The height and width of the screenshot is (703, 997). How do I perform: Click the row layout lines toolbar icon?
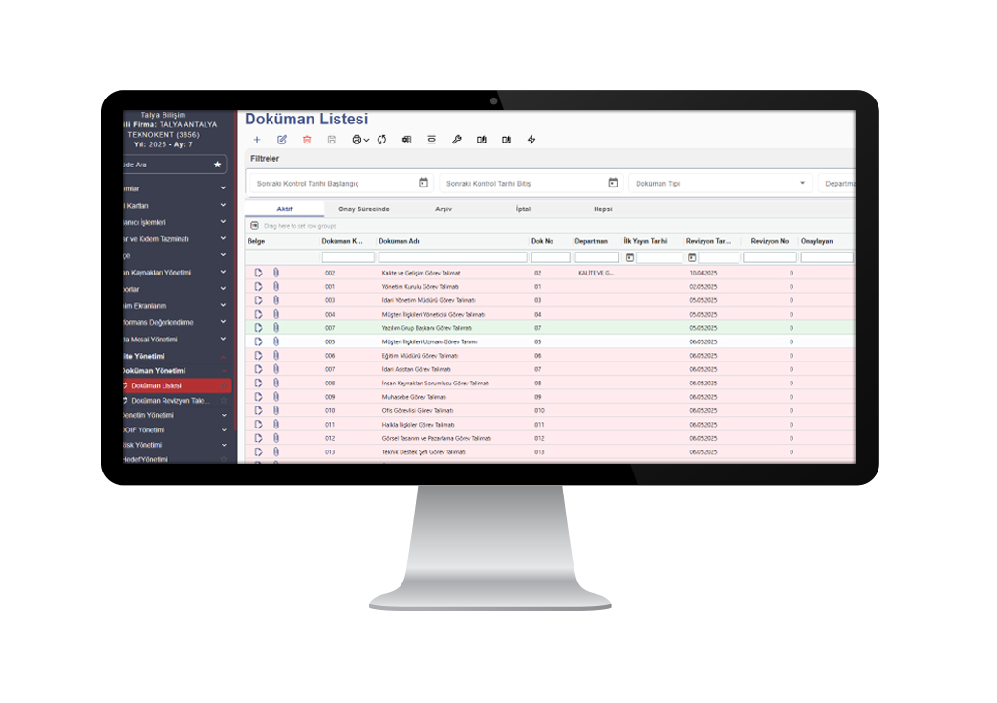(x=432, y=140)
